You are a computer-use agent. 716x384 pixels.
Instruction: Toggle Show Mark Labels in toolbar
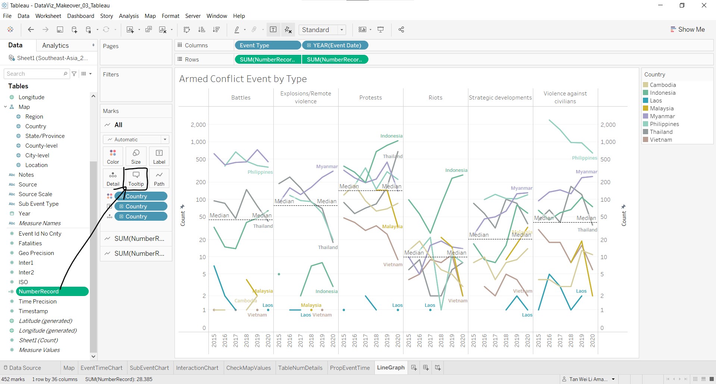point(273,30)
